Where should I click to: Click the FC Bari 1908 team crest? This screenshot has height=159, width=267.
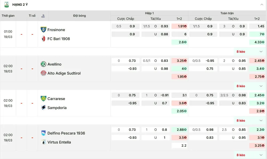tap(43, 39)
